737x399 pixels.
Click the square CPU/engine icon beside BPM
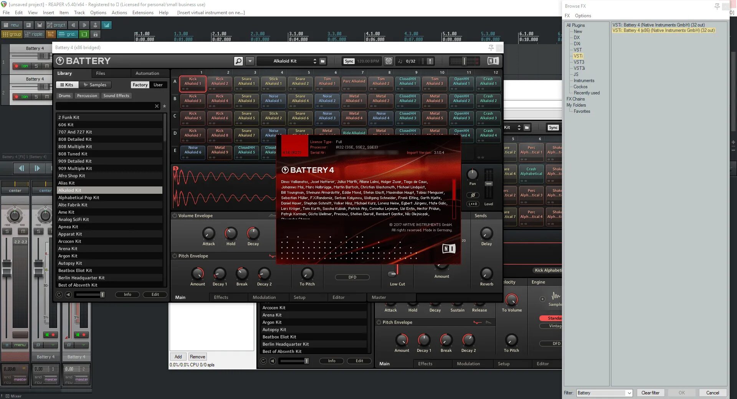pos(388,61)
